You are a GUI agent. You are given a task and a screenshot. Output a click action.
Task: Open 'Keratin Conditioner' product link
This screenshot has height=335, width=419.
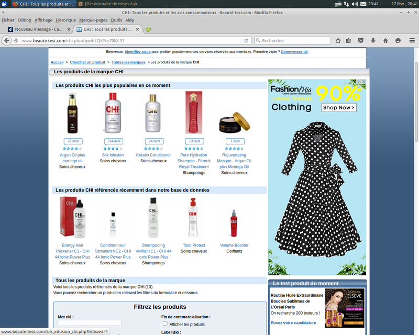pos(153,155)
